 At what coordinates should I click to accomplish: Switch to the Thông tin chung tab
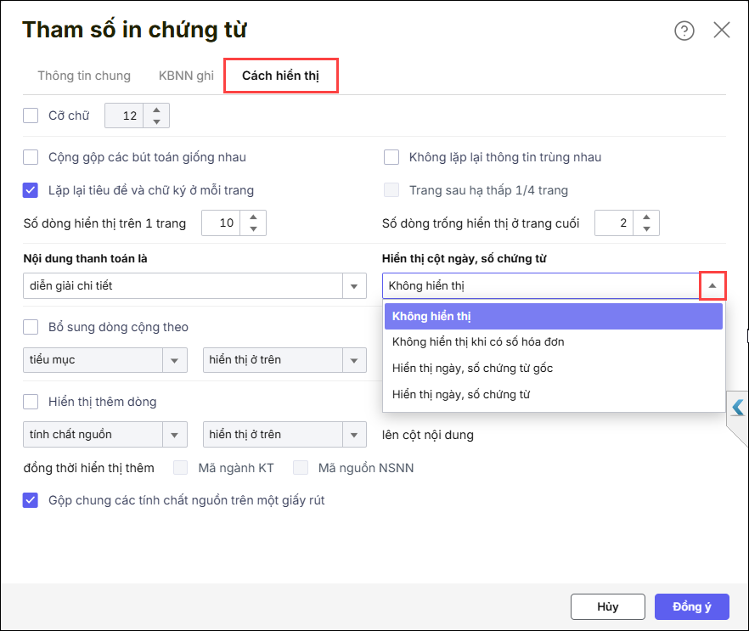[x=84, y=76]
